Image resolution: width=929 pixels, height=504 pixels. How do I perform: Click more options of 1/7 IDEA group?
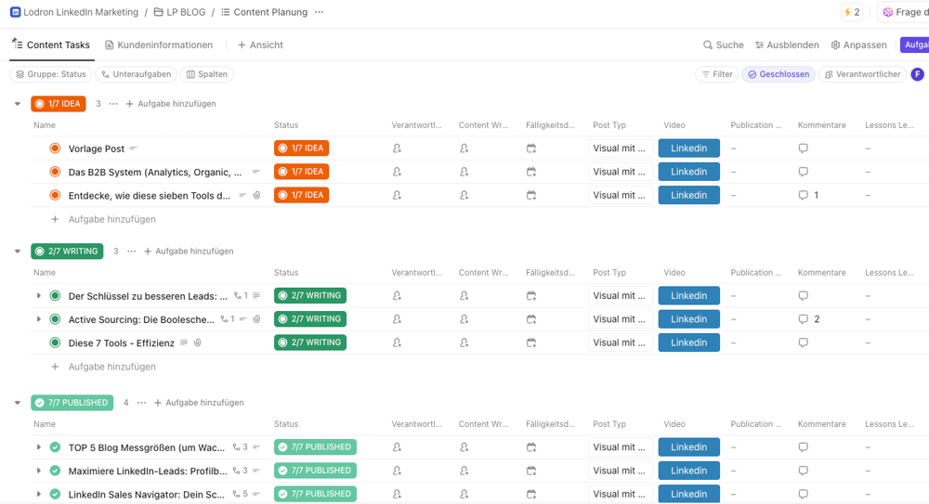pyautogui.click(x=113, y=104)
